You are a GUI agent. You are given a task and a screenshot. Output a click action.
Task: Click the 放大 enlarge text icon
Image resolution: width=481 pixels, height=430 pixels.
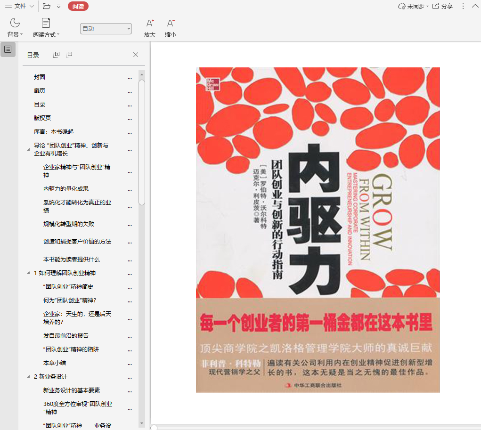point(150,28)
